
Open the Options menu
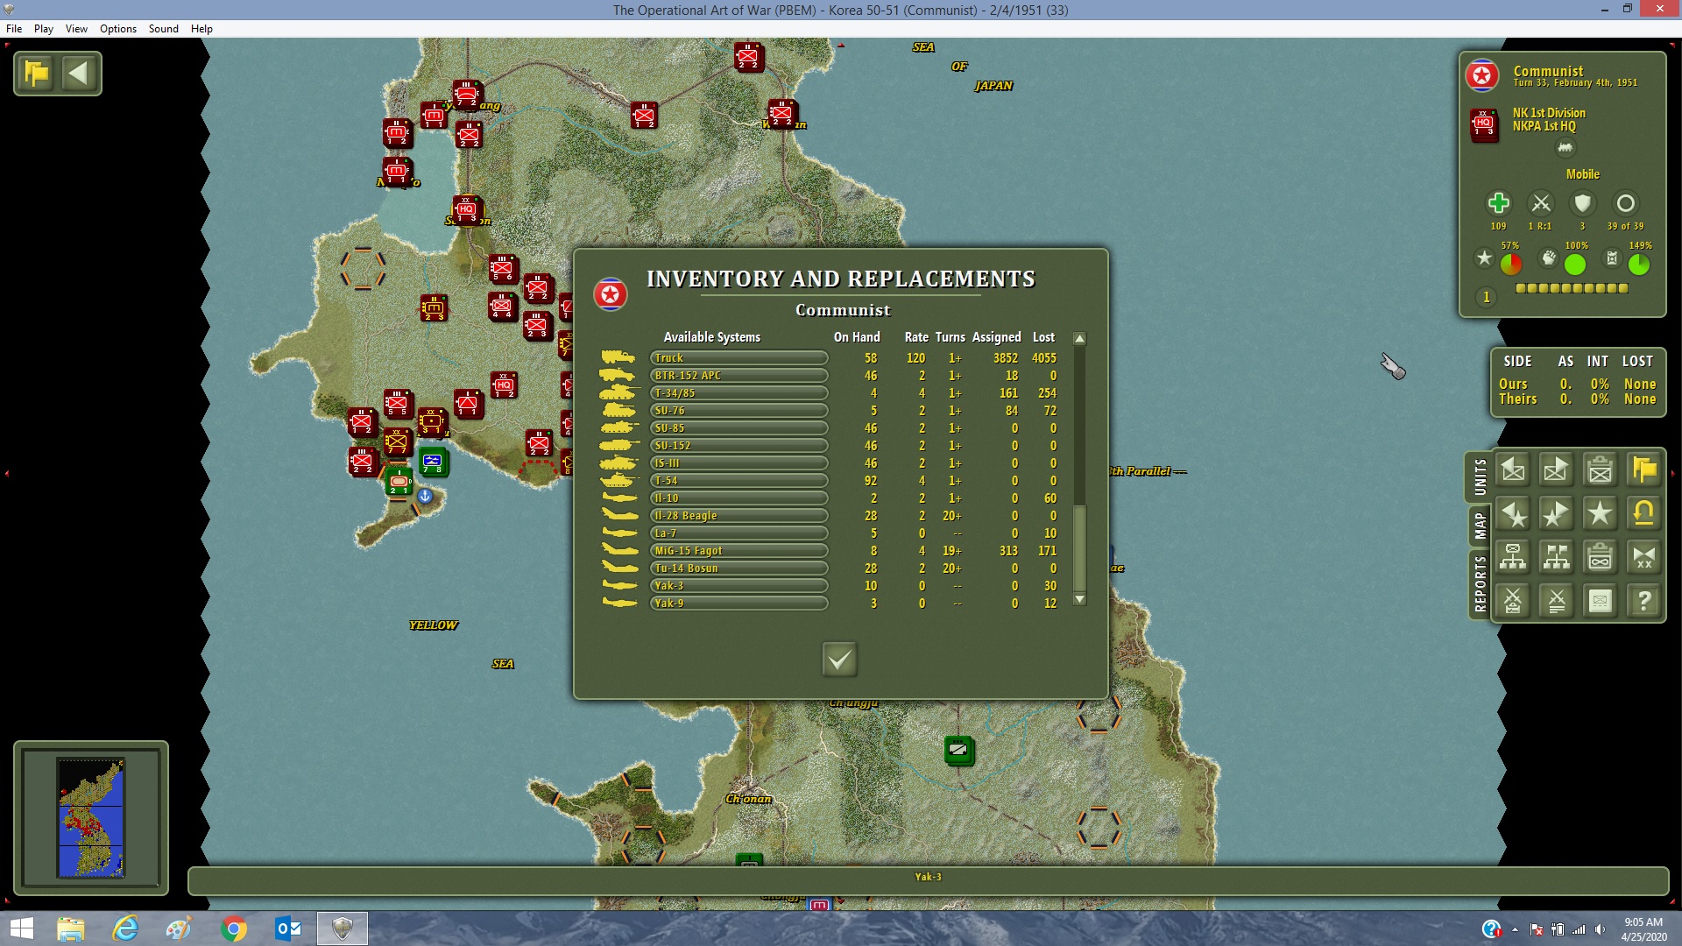[118, 29]
